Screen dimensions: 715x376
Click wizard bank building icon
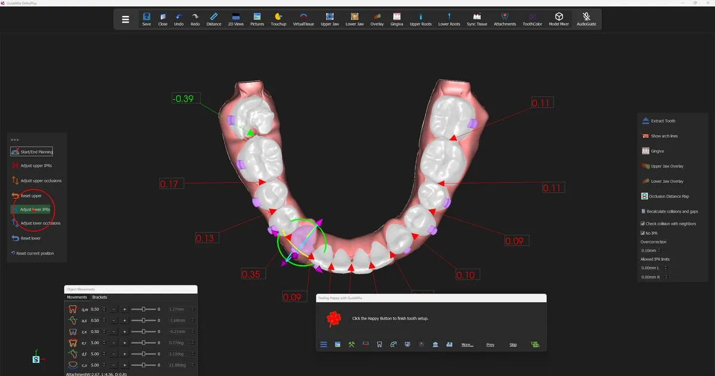[436, 344]
